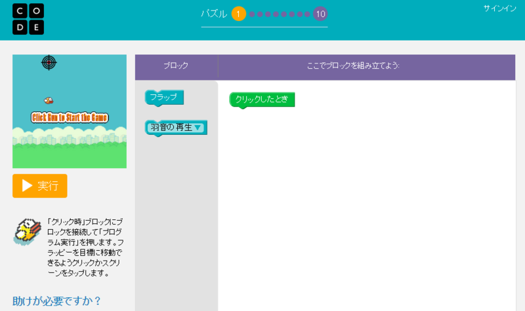Select the green クリックしたとき event block

262,100
